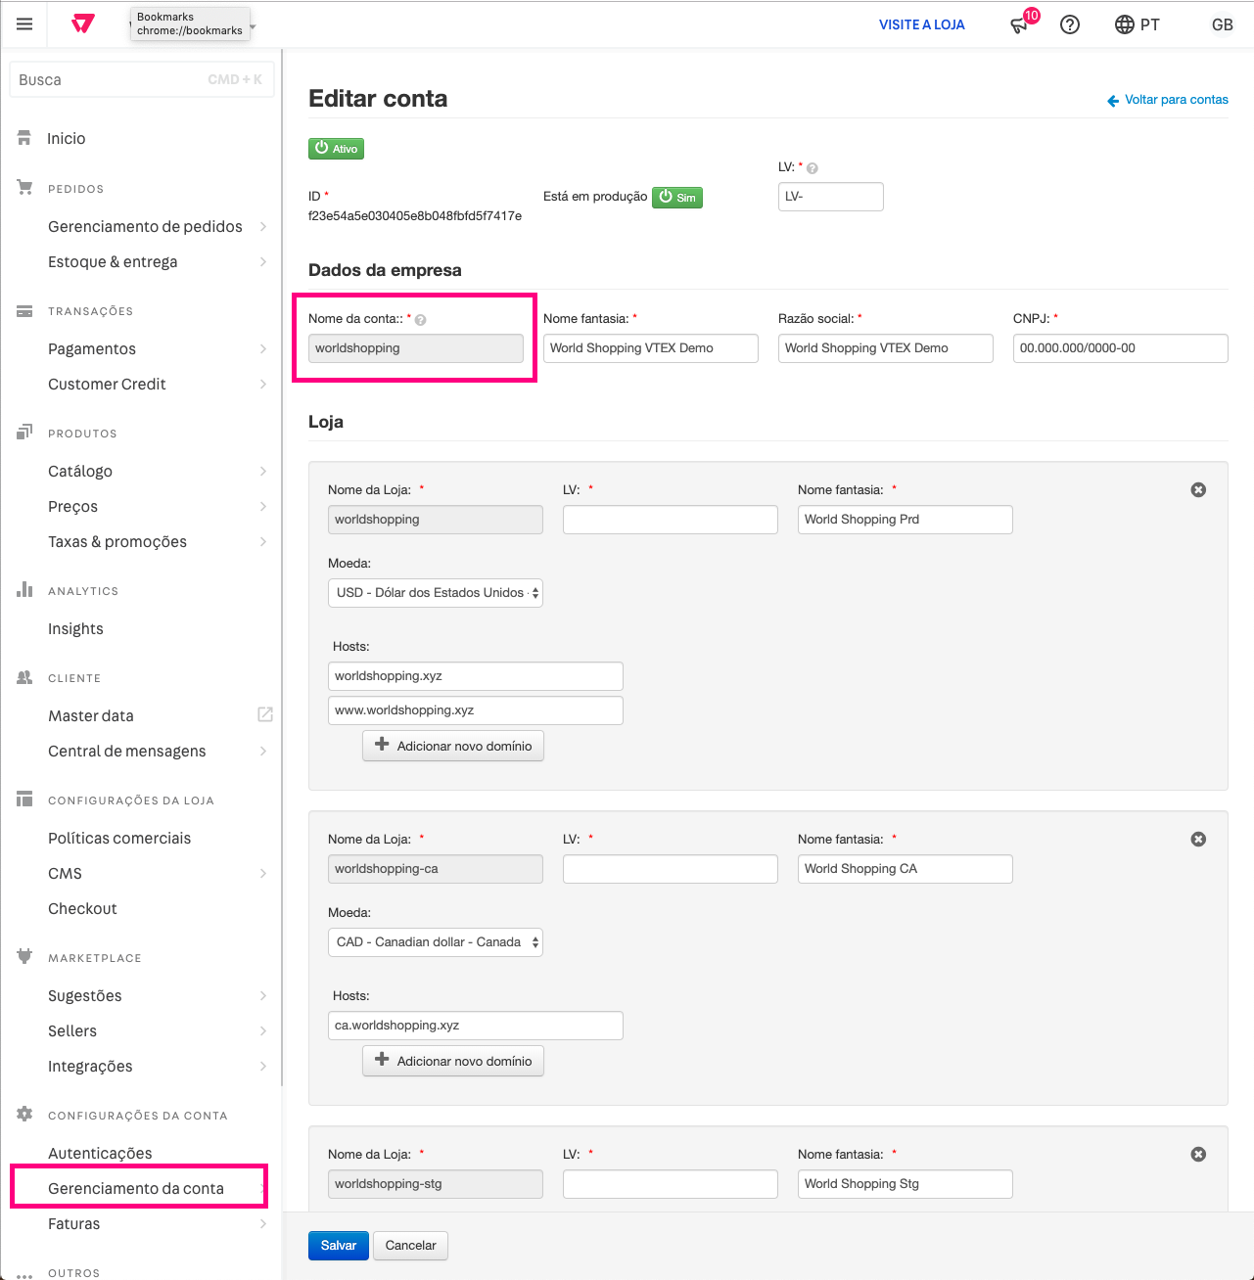This screenshot has height=1280, width=1254.
Task: Expand the Catálogo submenu chevron
Action: click(262, 471)
